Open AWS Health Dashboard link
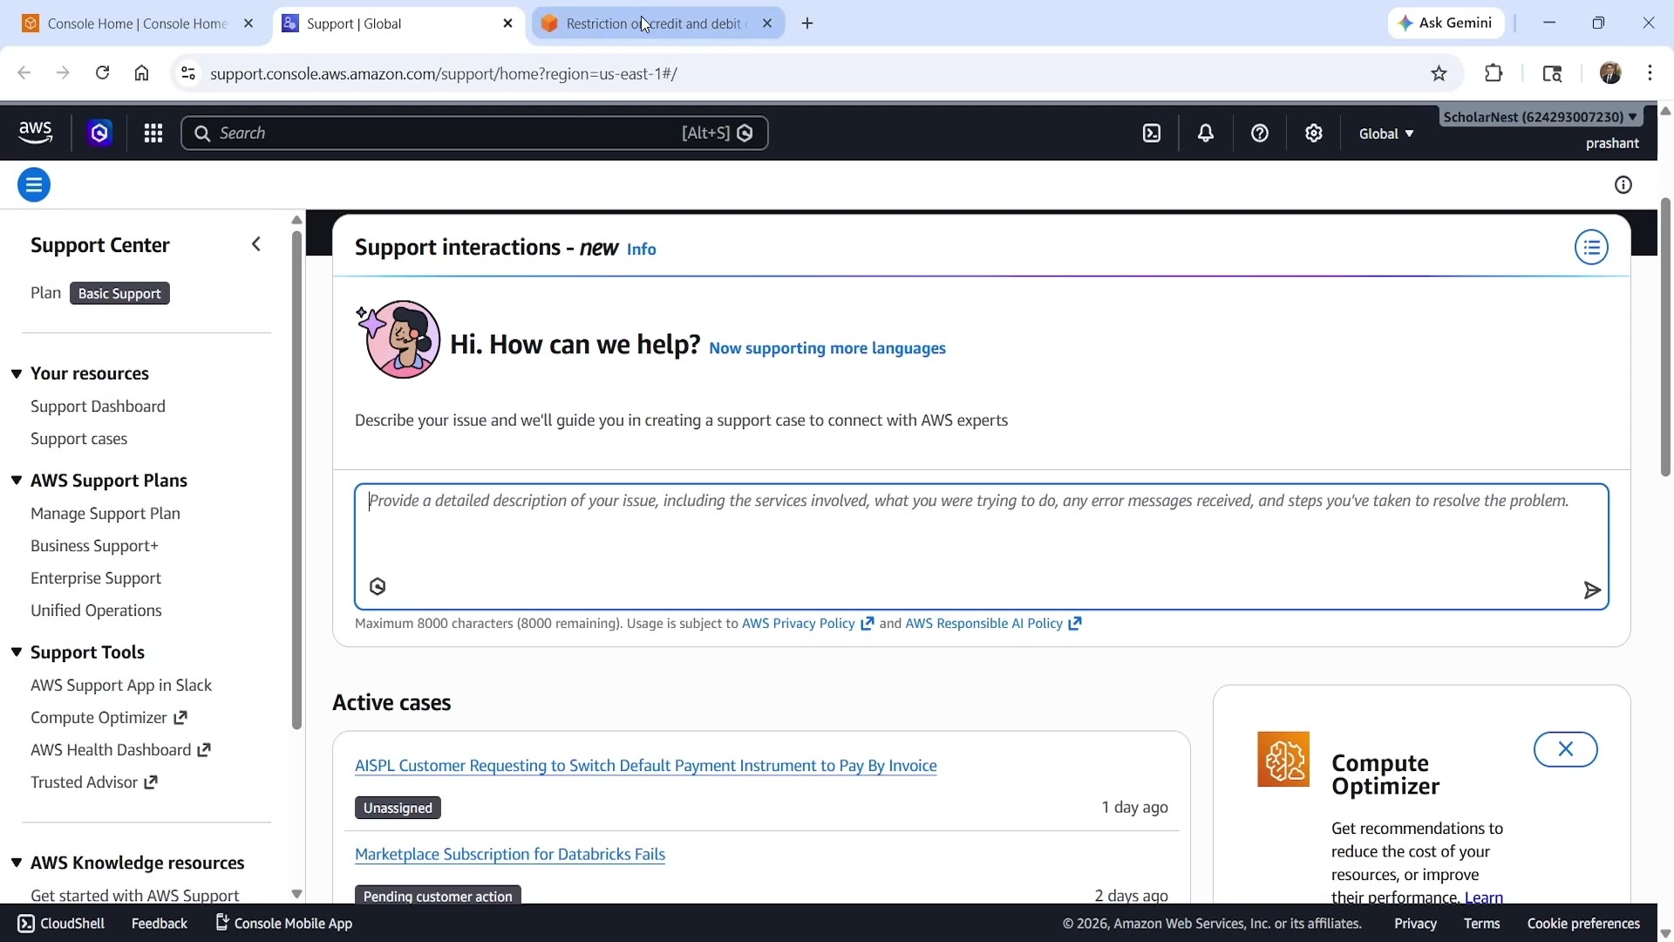The image size is (1674, 942). [x=120, y=750]
